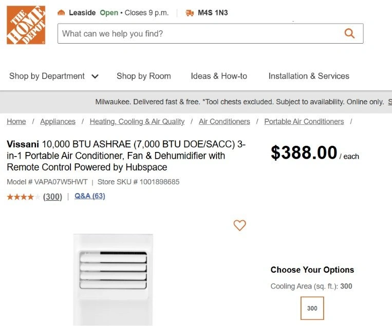Open Air Conditioners breadcrumb link

pyautogui.click(x=224, y=121)
